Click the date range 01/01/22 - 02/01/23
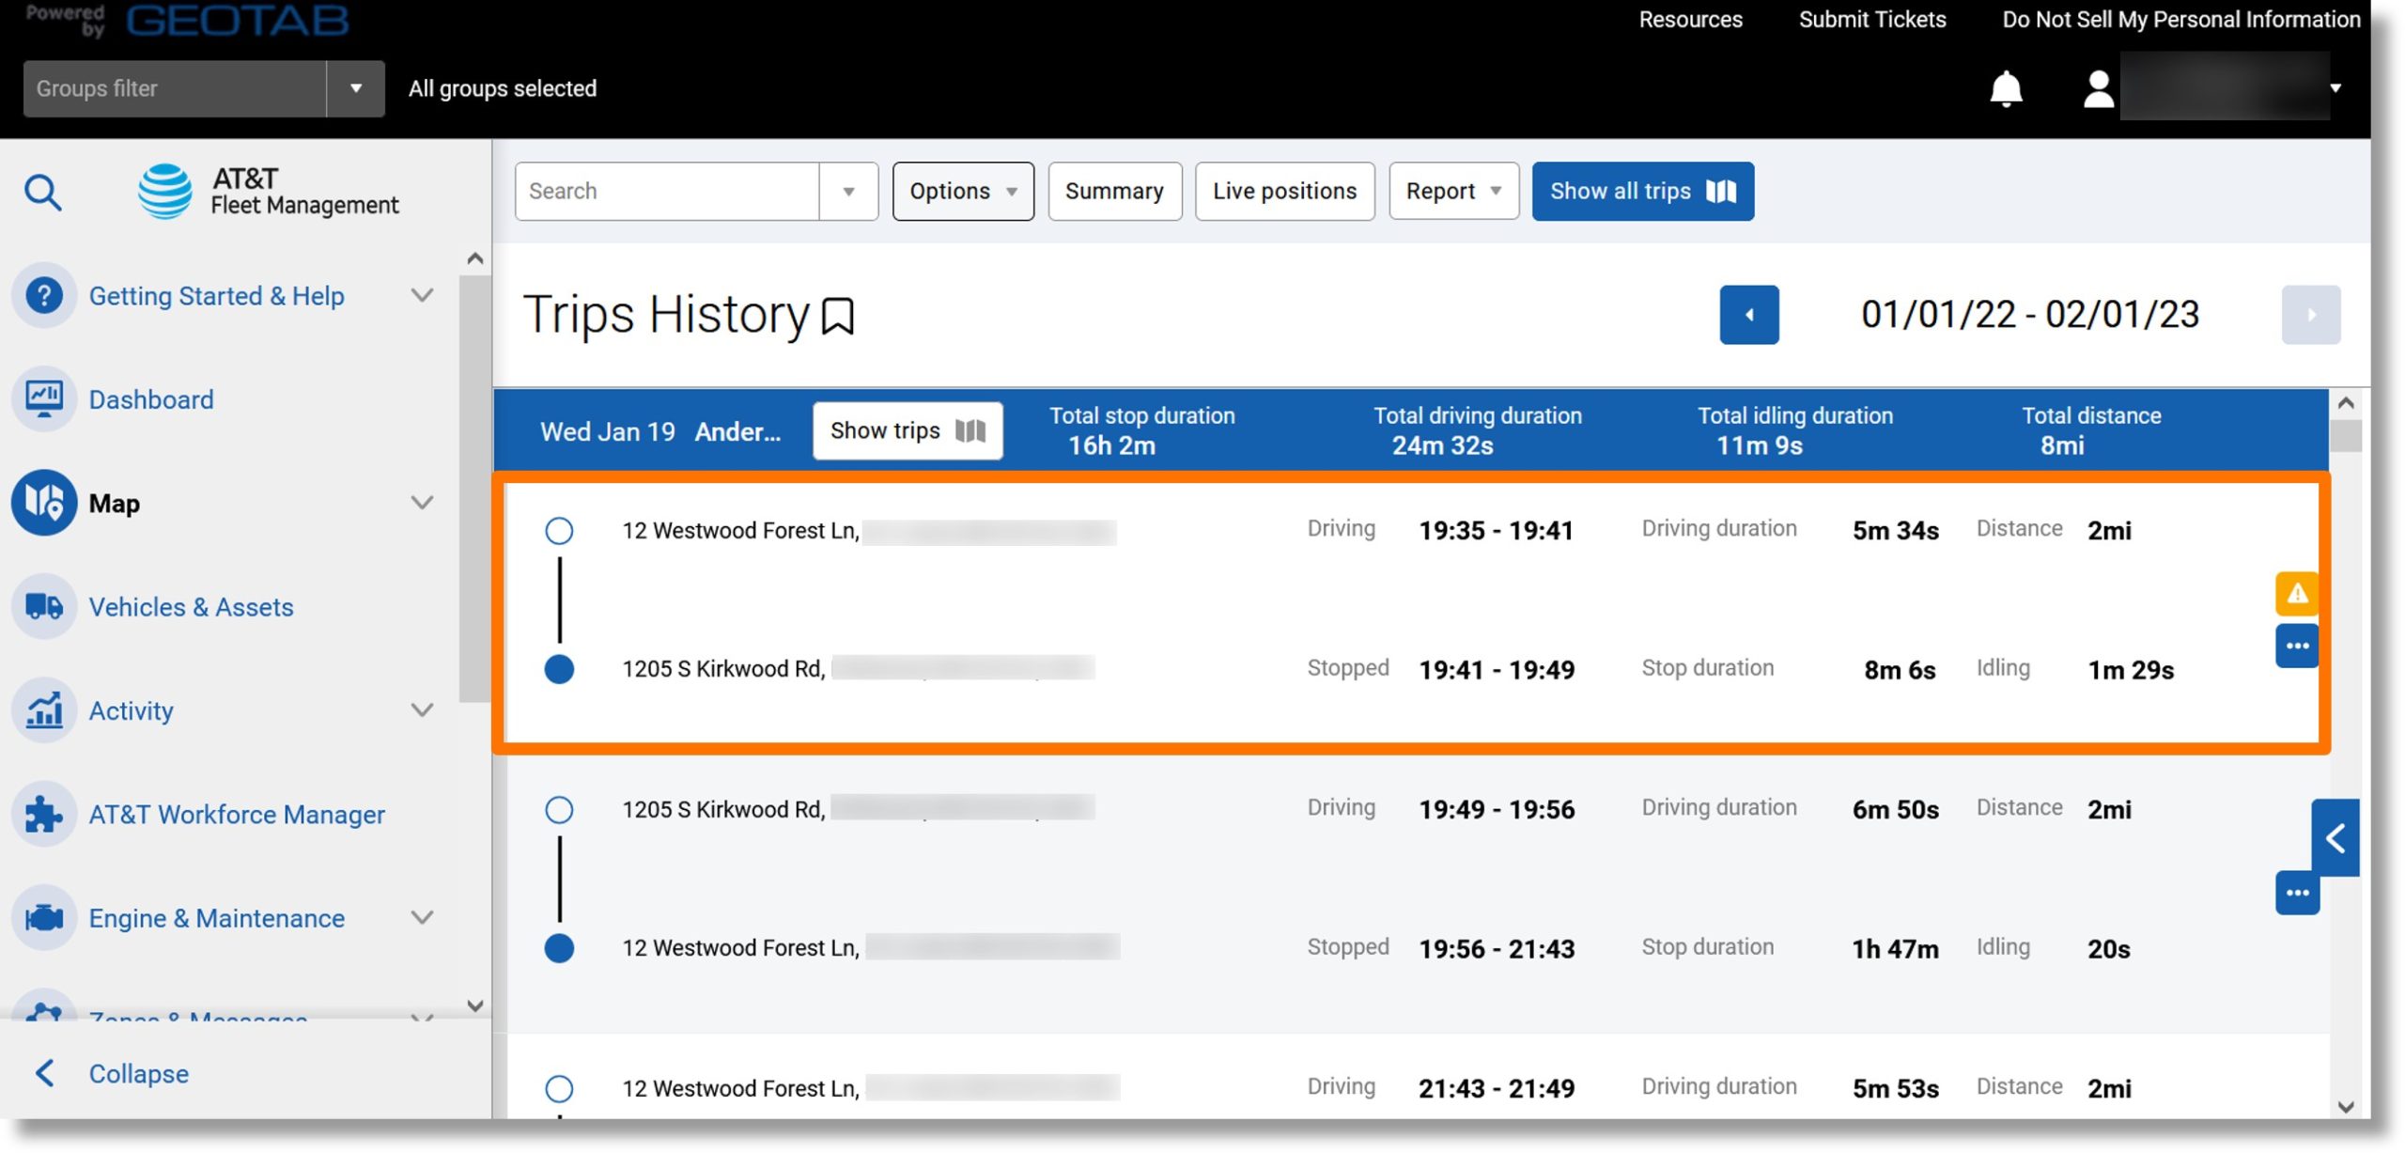 coord(2029,315)
